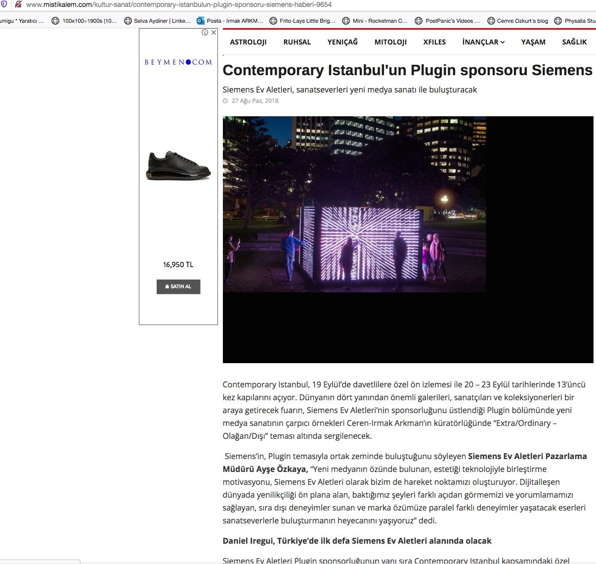Open the Yaratıcı bookmark at bar start
This screenshot has height=564, width=596.
[22, 21]
